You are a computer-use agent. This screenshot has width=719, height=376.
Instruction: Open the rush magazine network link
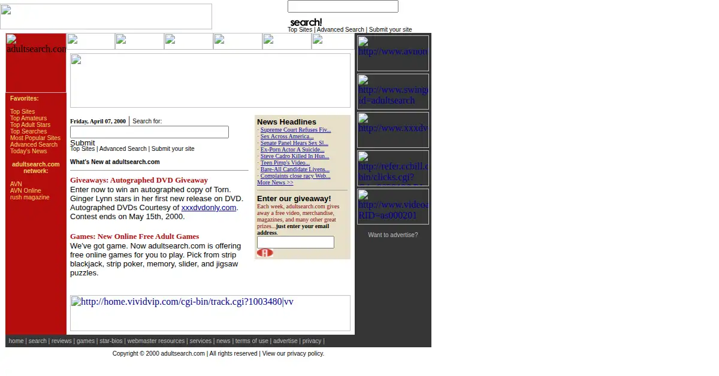[30, 197]
